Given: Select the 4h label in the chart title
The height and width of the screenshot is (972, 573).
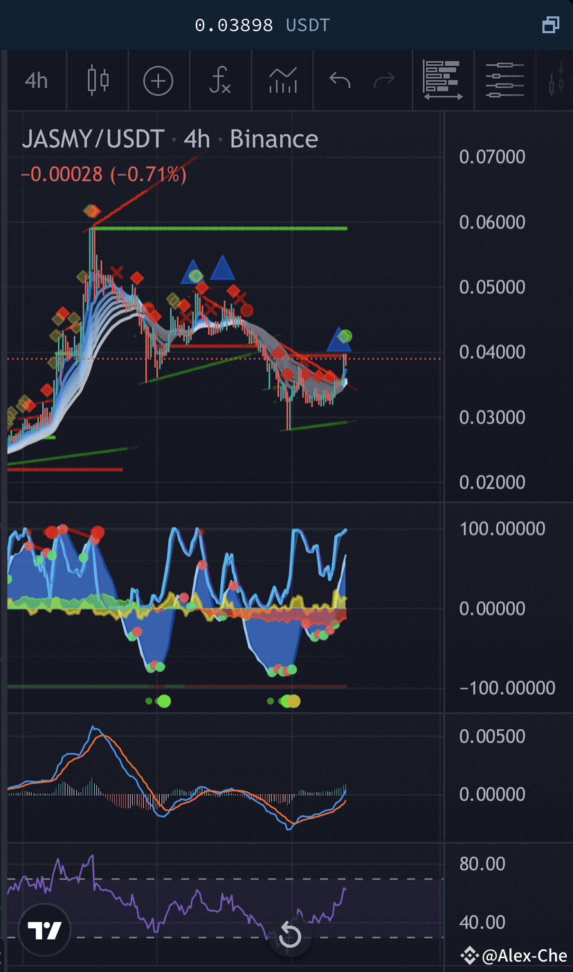Looking at the screenshot, I should (197, 138).
